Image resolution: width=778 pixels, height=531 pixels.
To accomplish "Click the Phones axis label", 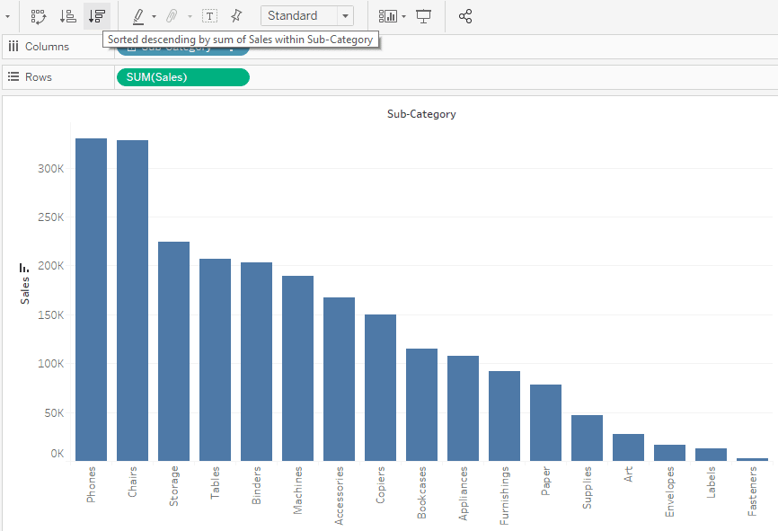I will [x=91, y=484].
